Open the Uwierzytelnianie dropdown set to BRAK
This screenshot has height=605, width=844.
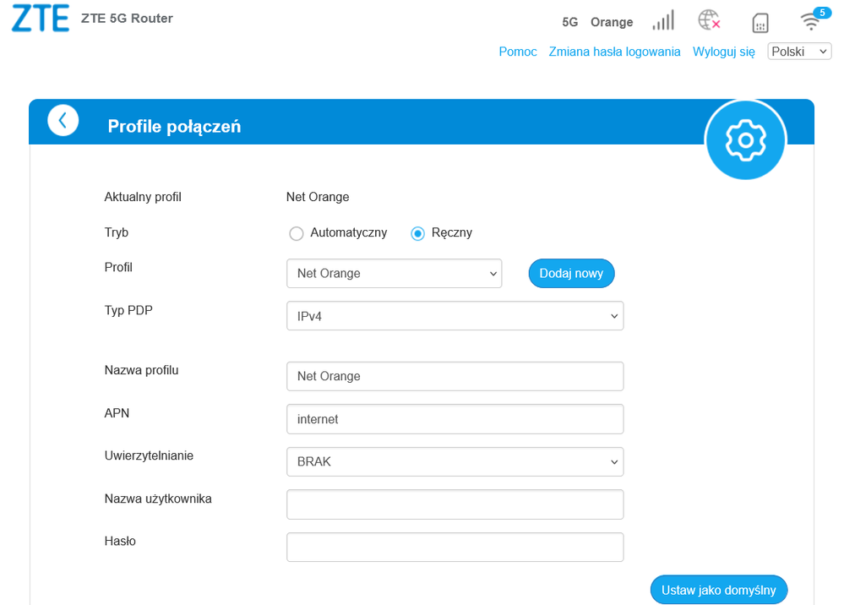coord(455,461)
